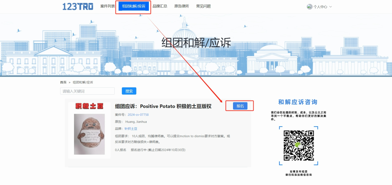392x185 pixels.
Task: Open the 品牌汇总 menu item
Action: point(160,6)
